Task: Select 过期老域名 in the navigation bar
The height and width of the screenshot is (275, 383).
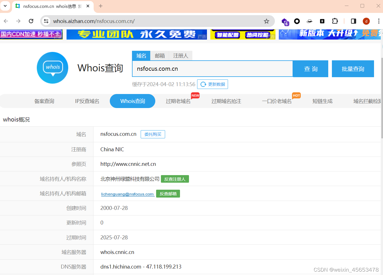Action: 178,101
